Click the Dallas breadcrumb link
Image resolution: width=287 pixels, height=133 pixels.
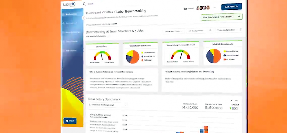[x=107, y=13]
